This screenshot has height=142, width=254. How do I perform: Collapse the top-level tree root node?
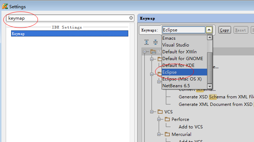pos(145,52)
